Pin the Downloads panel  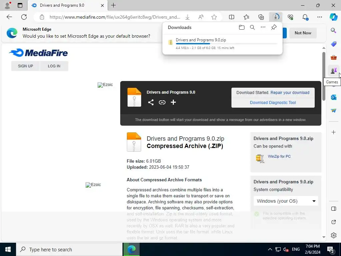[x=274, y=27]
